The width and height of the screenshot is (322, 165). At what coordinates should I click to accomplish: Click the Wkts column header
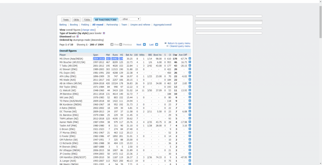142,55
